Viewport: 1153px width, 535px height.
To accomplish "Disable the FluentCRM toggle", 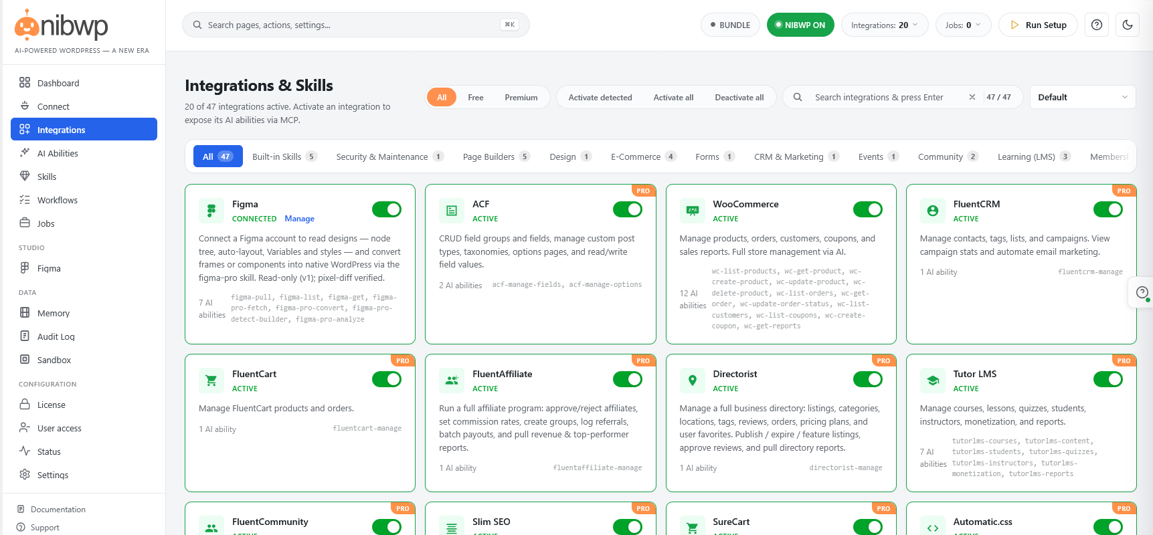I will click(x=1108, y=209).
